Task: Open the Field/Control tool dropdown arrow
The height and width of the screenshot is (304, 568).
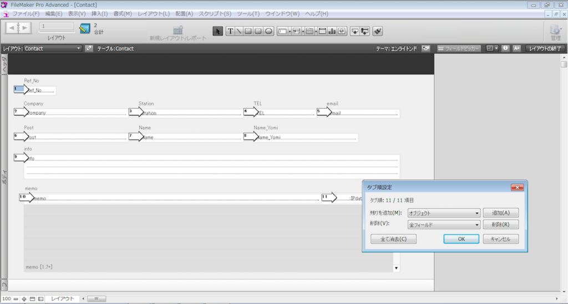Action: [290, 32]
